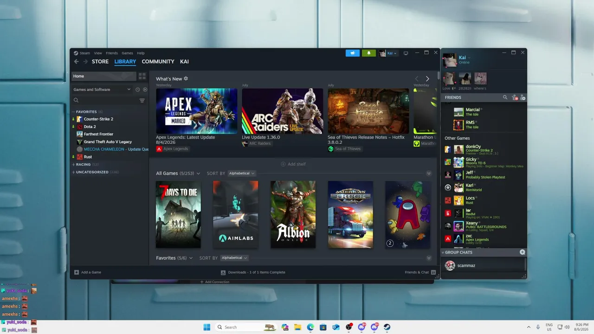
Task: Create new group chat plus icon
Action: click(522, 252)
